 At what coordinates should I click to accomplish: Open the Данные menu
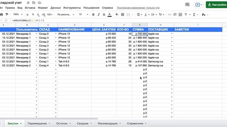pyautogui.click(x=55, y=8)
